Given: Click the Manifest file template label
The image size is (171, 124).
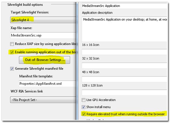Looking at the screenshot, I should pyautogui.click(x=36, y=76).
